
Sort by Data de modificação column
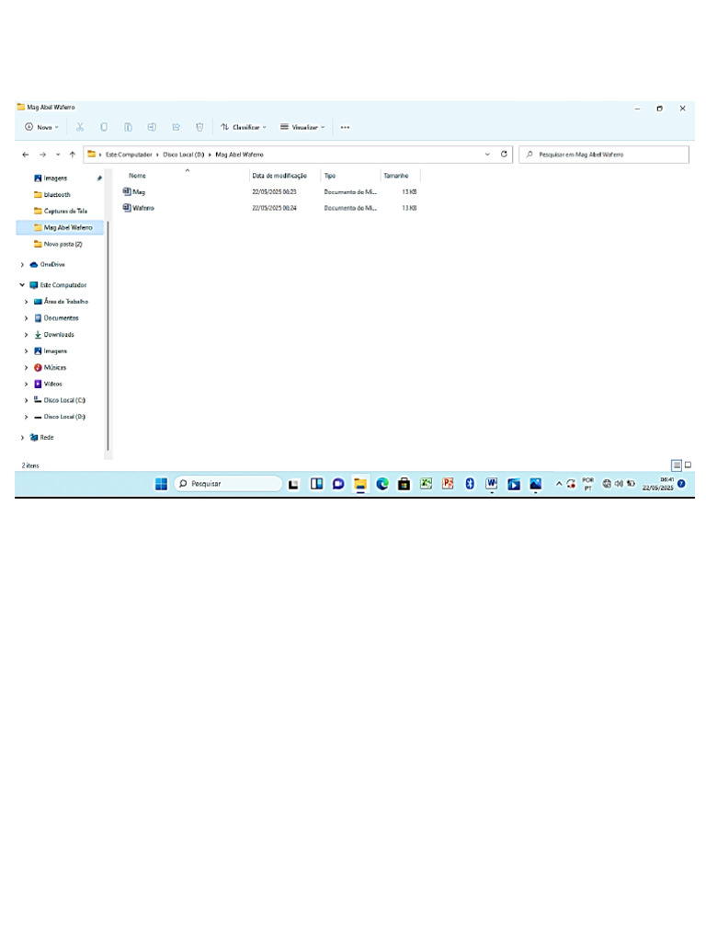279,176
